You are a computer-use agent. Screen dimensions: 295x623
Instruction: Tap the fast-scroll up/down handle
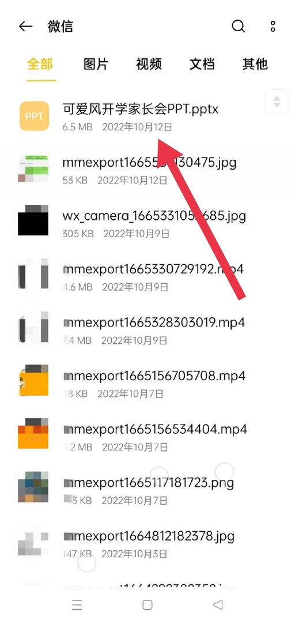click(277, 102)
